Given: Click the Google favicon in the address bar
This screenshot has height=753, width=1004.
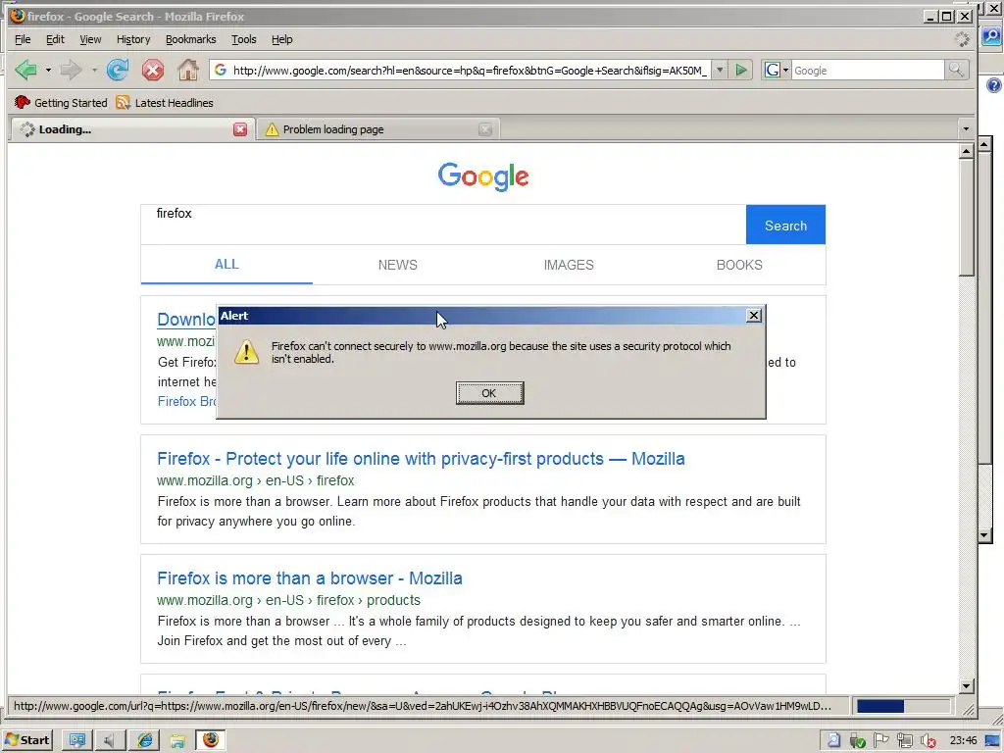Looking at the screenshot, I should tap(221, 70).
